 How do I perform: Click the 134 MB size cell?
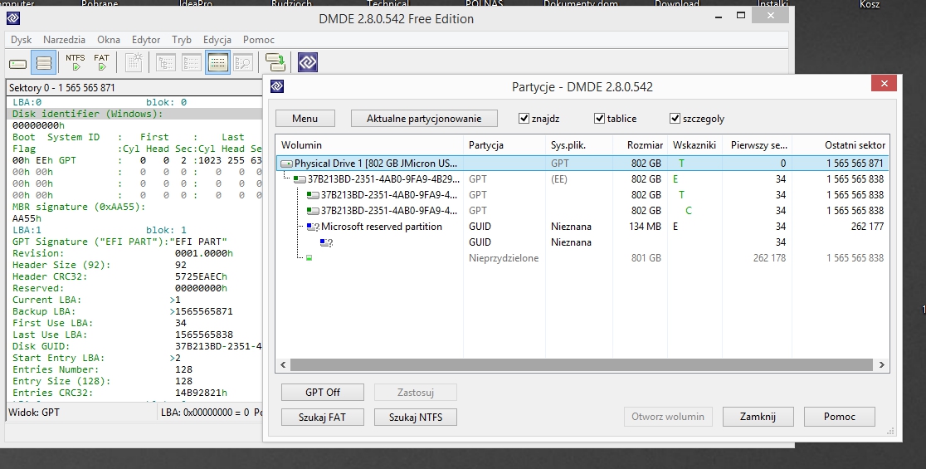[x=645, y=227]
